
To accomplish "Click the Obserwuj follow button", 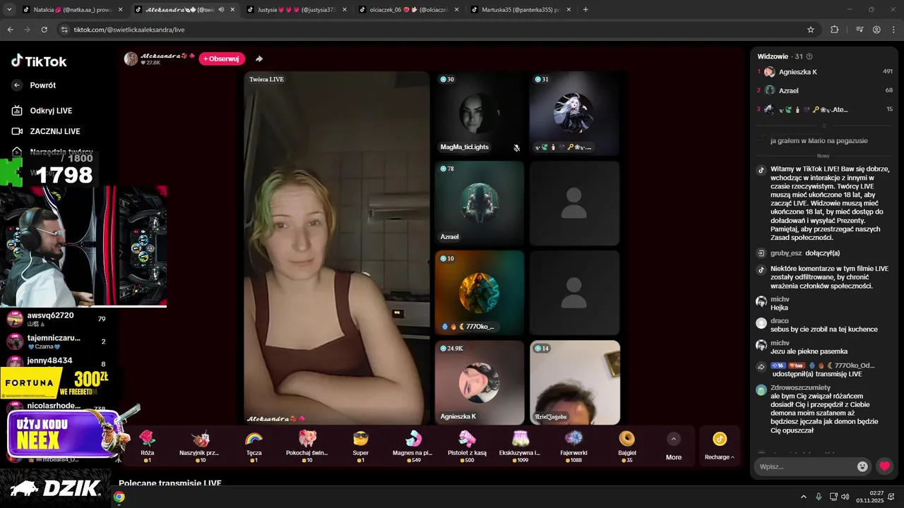I will 222,59.
